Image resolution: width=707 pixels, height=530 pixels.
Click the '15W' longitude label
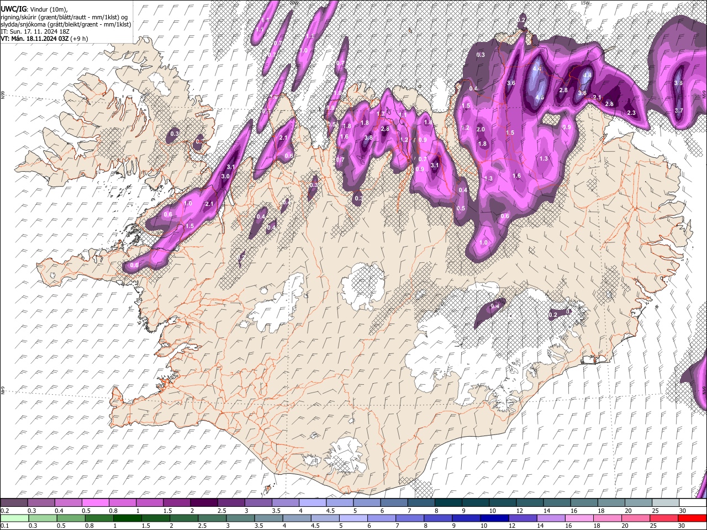585,3
